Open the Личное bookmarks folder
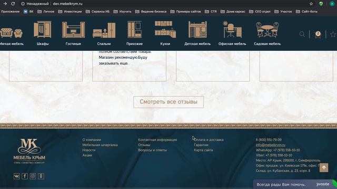This screenshot has width=337, height=189. [46, 12]
